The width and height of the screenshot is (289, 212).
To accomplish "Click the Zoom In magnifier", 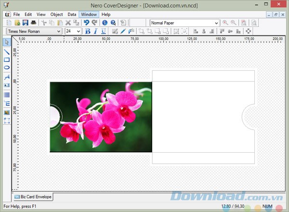I will (x=225, y=23).
